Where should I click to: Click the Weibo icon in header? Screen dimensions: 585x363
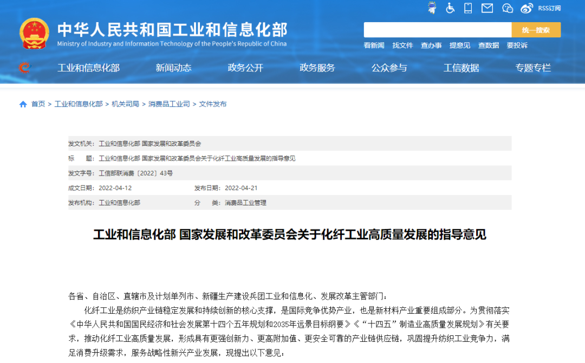527,8
